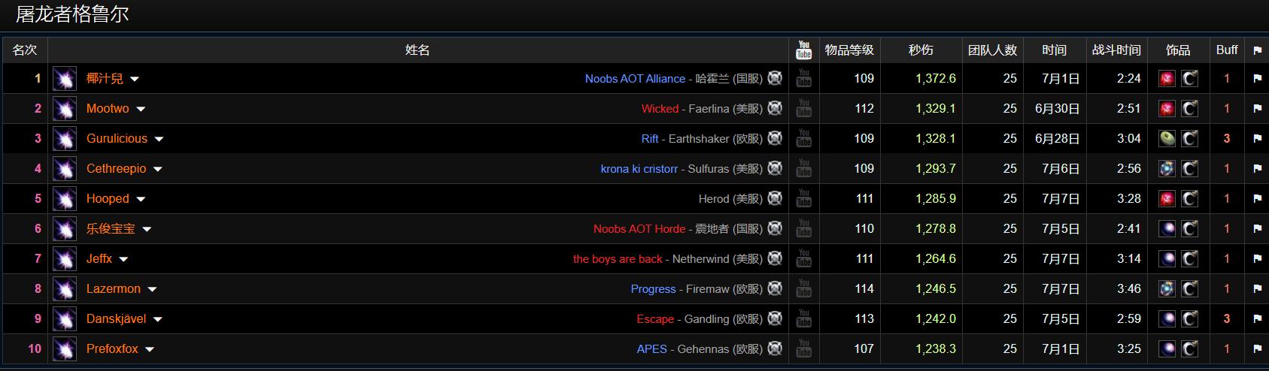The height and width of the screenshot is (371, 1269).
Task: Open the Noobs AOT Alliance guild link
Action: 635,79
